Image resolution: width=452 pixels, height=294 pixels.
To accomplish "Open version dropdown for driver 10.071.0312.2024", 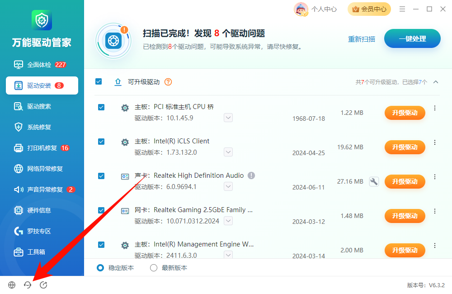I will pyautogui.click(x=228, y=221).
